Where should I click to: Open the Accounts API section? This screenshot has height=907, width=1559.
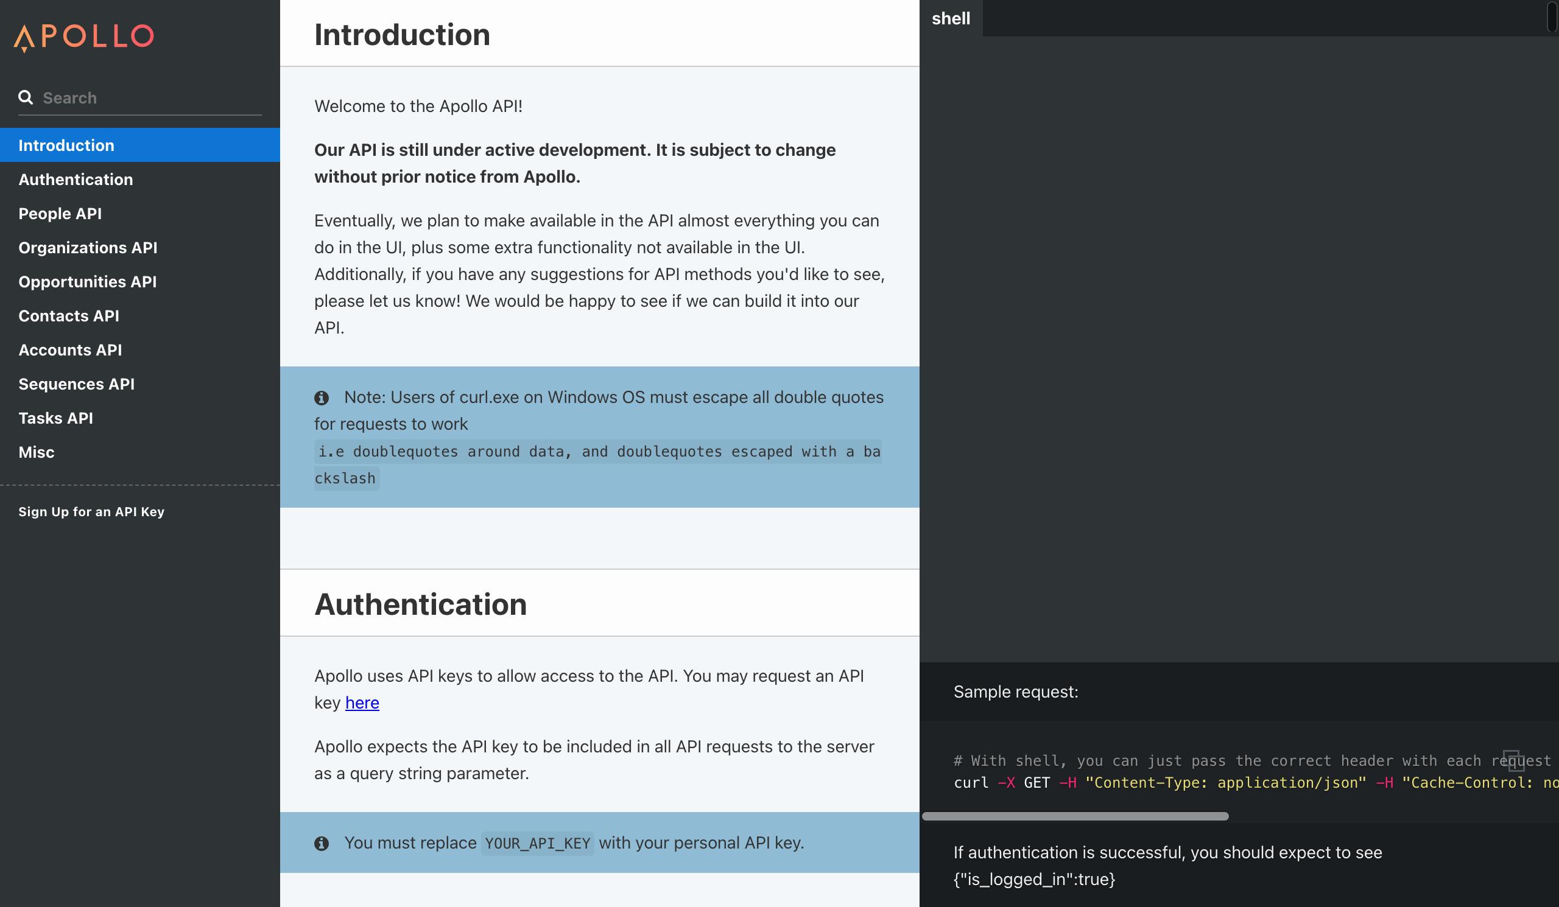70,350
